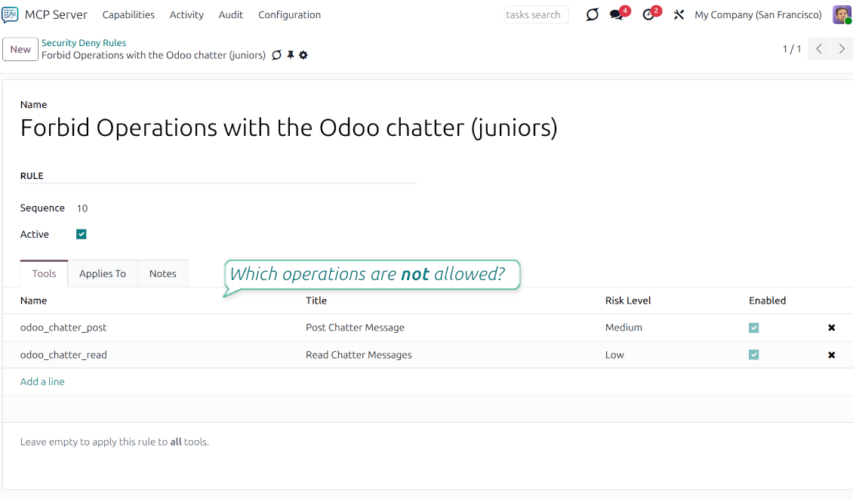Open the Capabilities menu
853x499 pixels.
[x=128, y=14]
